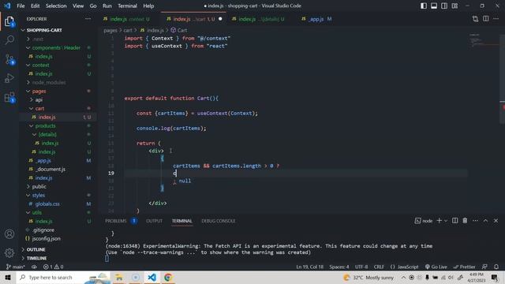The width and height of the screenshot is (505, 284).
Task: Click Windows Start button
Action: coord(8,277)
